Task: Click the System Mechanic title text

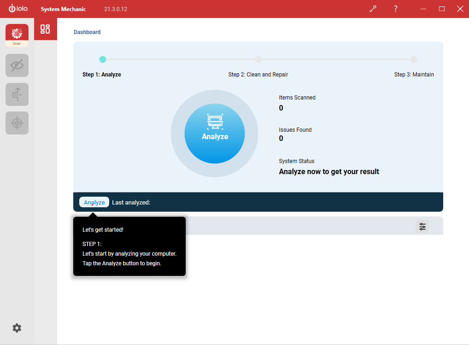Action: pos(63,9)
